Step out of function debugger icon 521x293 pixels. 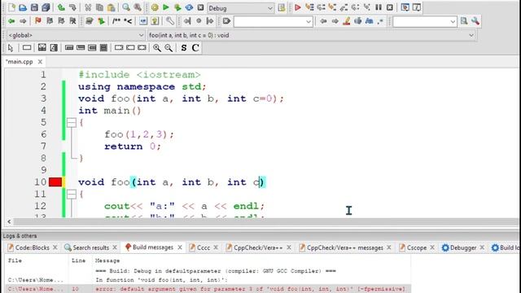(x=344, y=7)
